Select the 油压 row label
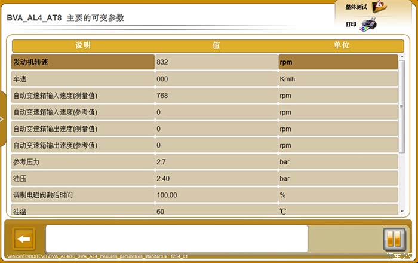Viewport: 418px width, 263px height. click(20, 179)
